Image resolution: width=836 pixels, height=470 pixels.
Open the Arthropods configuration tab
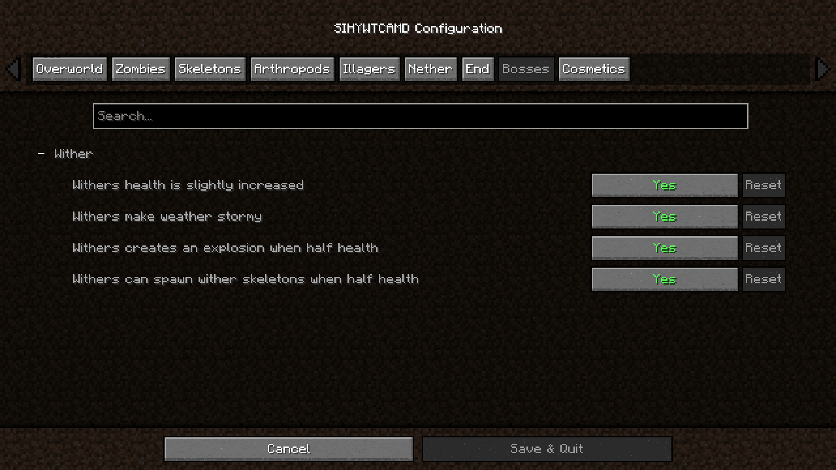[292, 69]
